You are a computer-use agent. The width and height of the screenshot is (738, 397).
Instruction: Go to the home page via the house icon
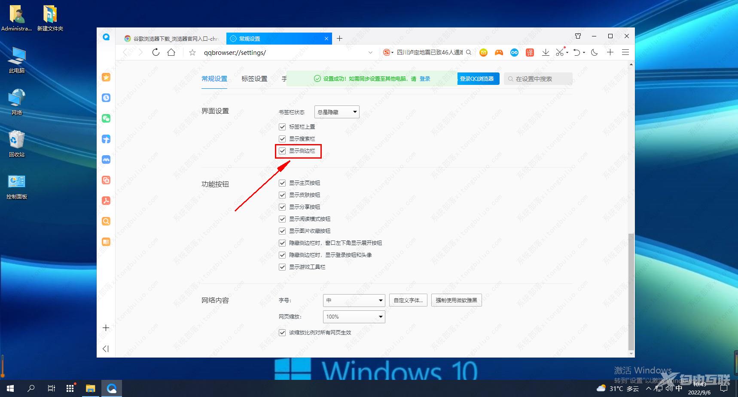point(171,52)
